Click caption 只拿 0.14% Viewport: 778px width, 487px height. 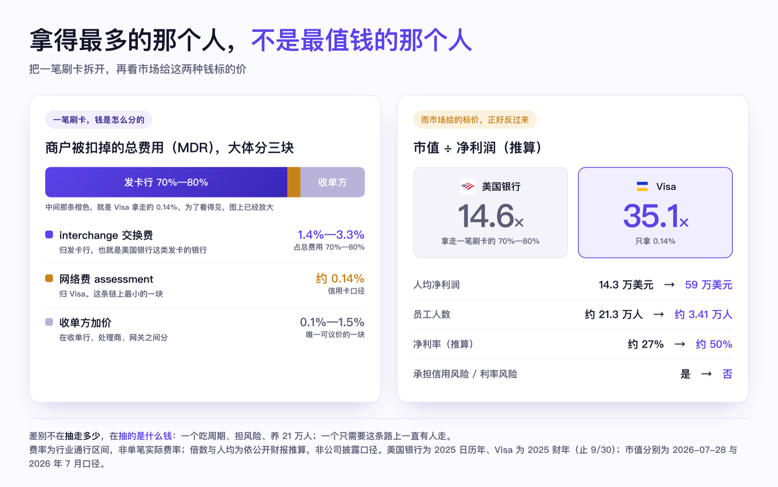(x=655, y=241)
